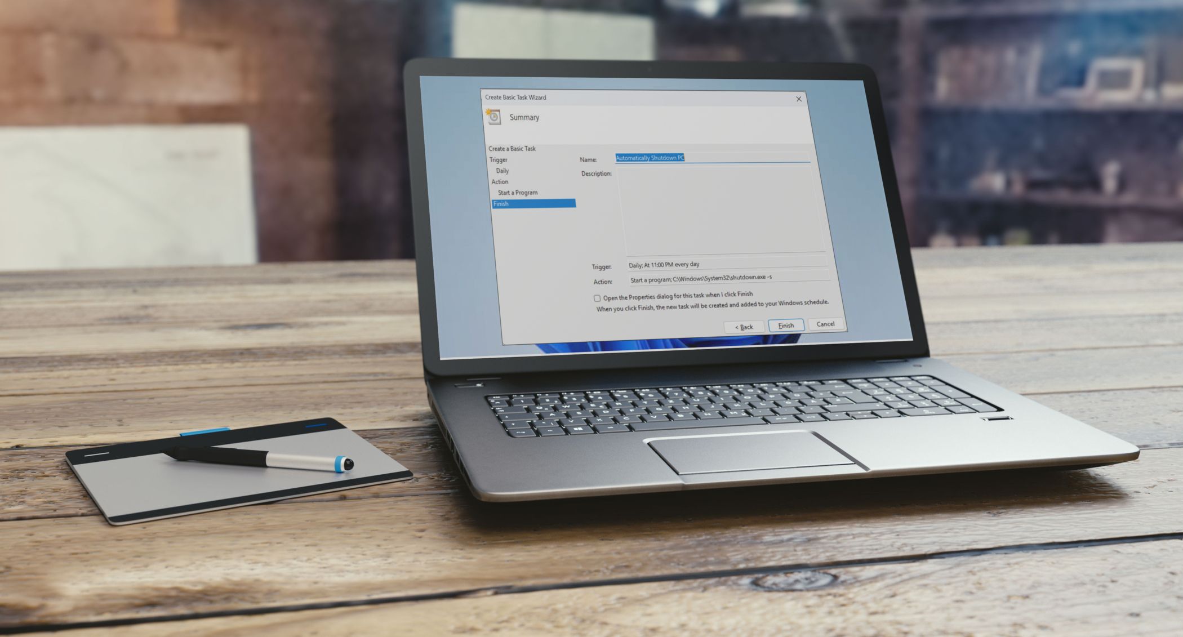Click the close button on wizard
Image resolution: width=1183 pixels, height=637 pixels.
pos(799,98)
